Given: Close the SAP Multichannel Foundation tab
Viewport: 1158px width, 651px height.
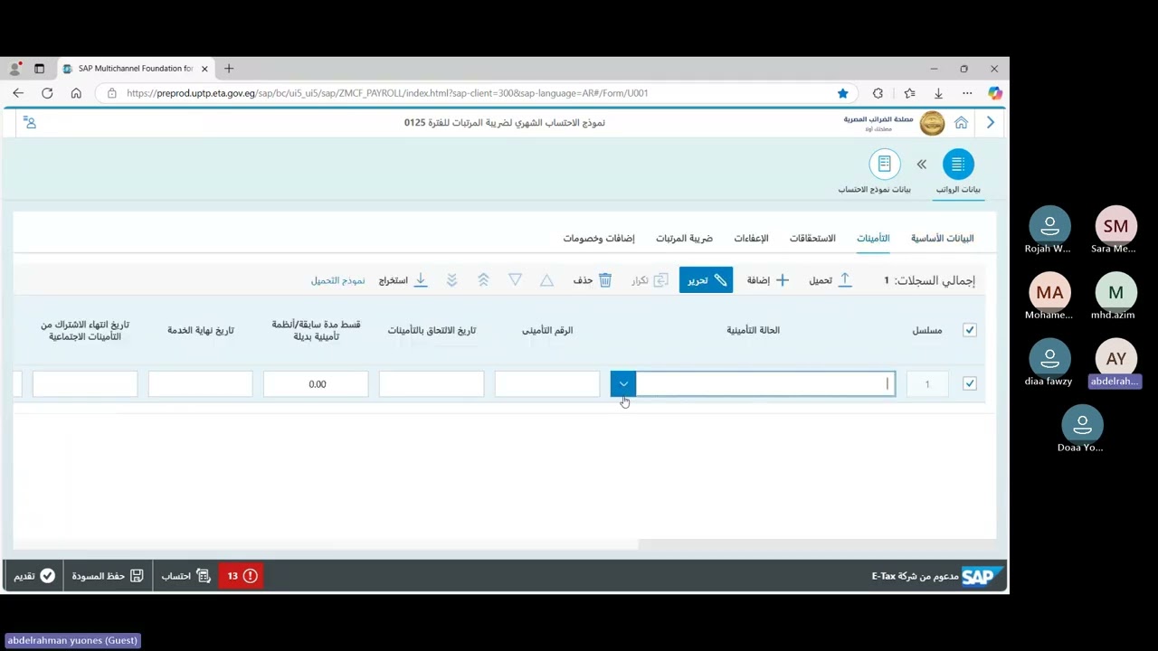Looking at the screenshot, I should (204, 69).
